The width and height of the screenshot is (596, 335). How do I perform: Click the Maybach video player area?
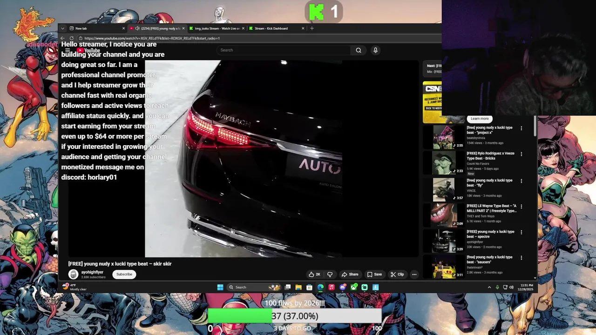point(243,159)
